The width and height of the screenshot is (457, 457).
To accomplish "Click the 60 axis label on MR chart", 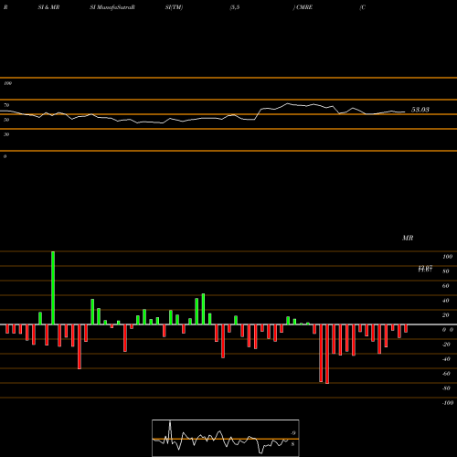I will click(x=446, y=286).
